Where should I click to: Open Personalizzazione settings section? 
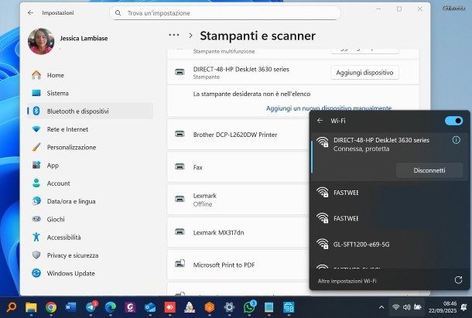[x=71, y=147]
